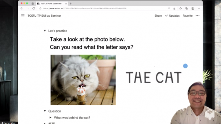
Task: Click the Share button in Notion
Action: click(x=158, y=16)
